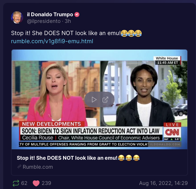This screenshot has height=189, width=196.
Task: Click the video preview thumbnail
Action: click(x=99, y=99)
